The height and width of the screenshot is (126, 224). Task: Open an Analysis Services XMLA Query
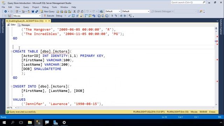coord(69,12)
